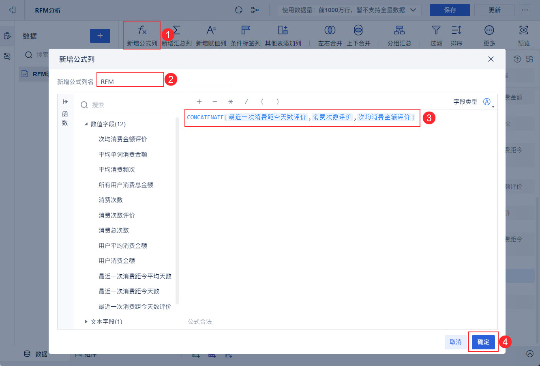Add new data with the plus button
Image resolution: width=540 pixels, height=366 pixels.
100,36
